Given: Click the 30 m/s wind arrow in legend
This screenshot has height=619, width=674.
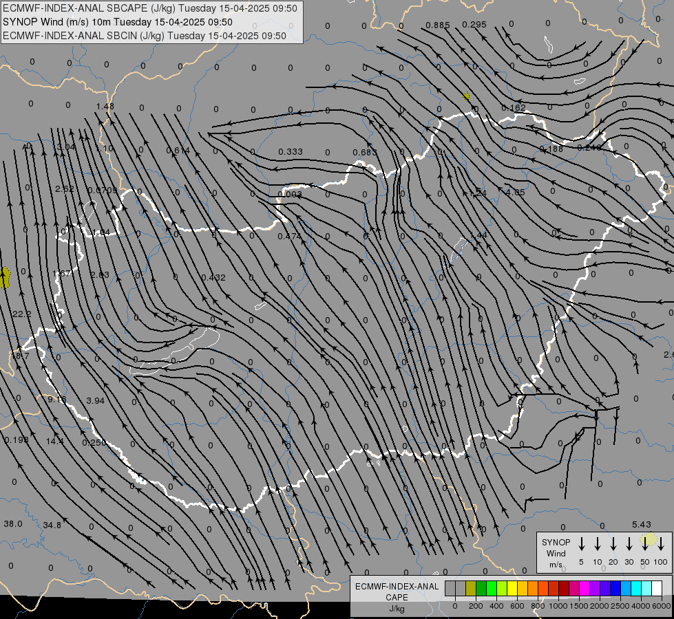Looking at the screenshot, I should (x=629, y=543).
